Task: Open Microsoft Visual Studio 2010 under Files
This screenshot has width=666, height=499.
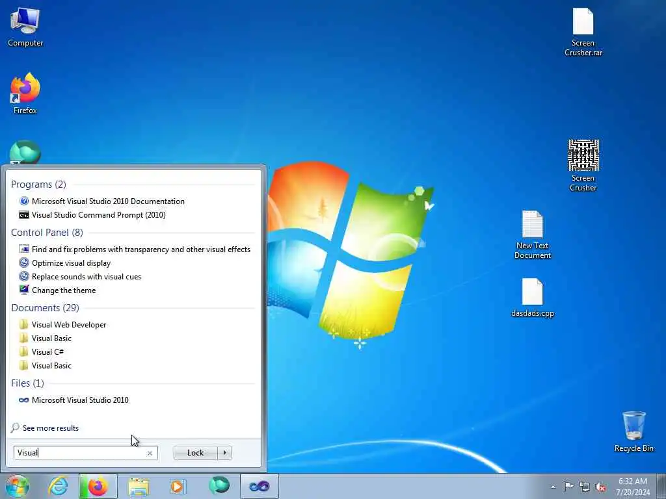Action: [x=74, y=400]
